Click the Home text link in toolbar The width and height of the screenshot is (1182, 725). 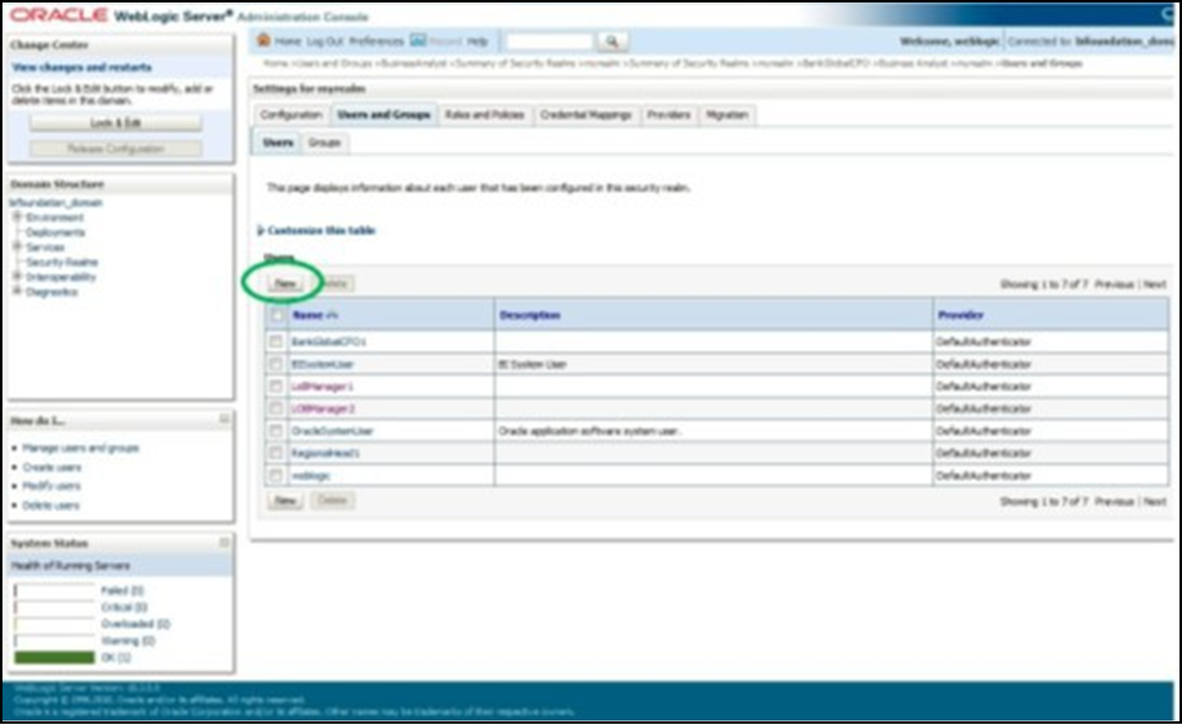(288, 42)
